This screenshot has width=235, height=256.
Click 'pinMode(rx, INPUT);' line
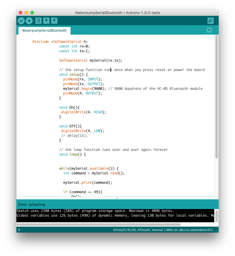(83, 79)
